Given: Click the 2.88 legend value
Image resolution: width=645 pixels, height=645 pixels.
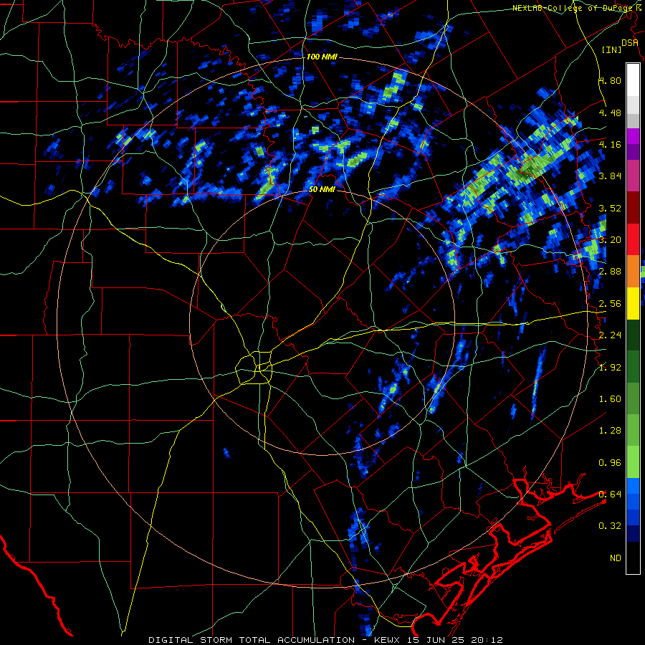Looking at the screenshot, I should [x=610, y=272].
